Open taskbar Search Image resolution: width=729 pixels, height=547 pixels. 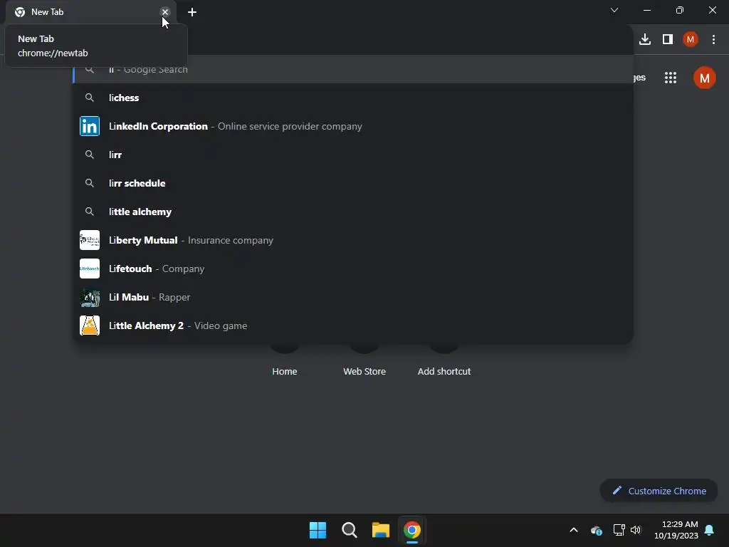click(x=349, y=530)
